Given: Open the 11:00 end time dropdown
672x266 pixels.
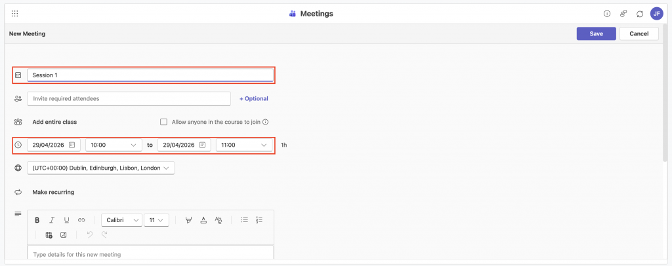Looking at the screenshot, I should tap(244, 145).
